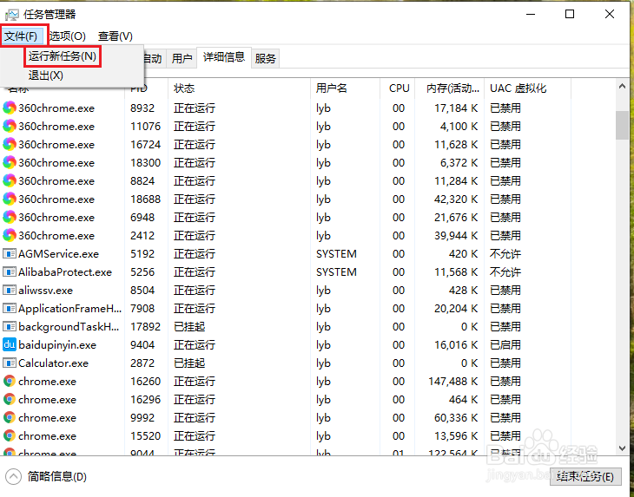
Task: Click the vertical scrollbar thumb
Action: click(622, 125)
